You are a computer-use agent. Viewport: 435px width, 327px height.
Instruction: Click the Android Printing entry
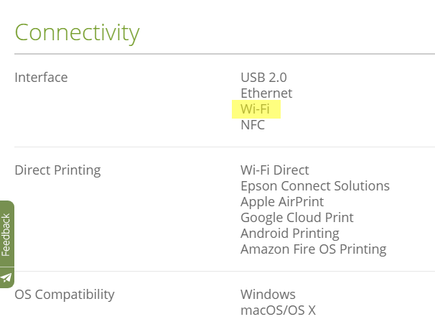(x=289, y=234)
